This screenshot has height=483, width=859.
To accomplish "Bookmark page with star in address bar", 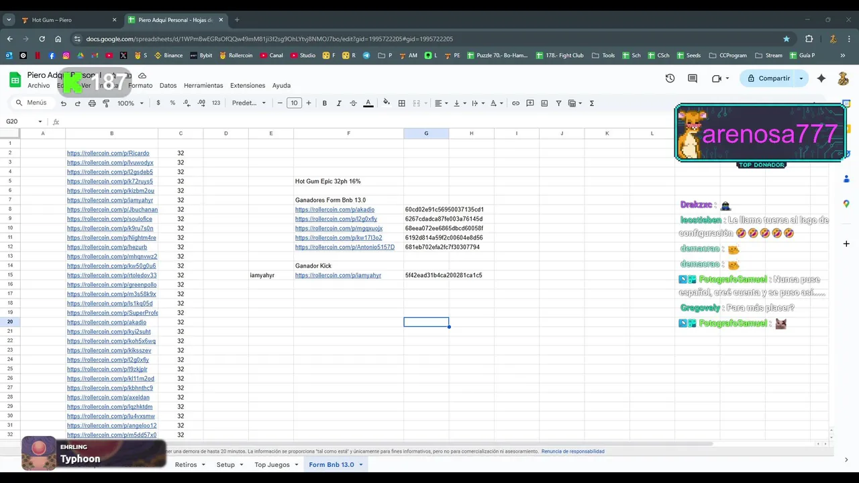I will 787,39.
